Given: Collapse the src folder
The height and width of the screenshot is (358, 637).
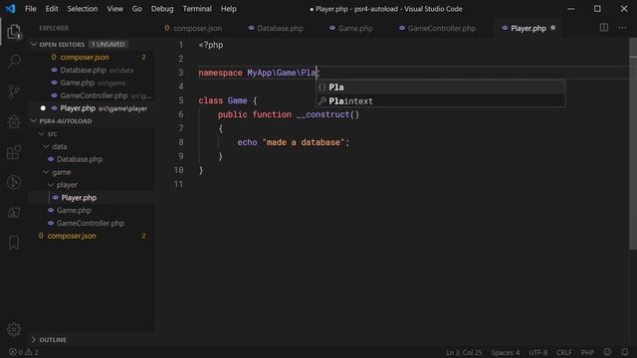Looking at the screenshot, I should click(41, 133).
